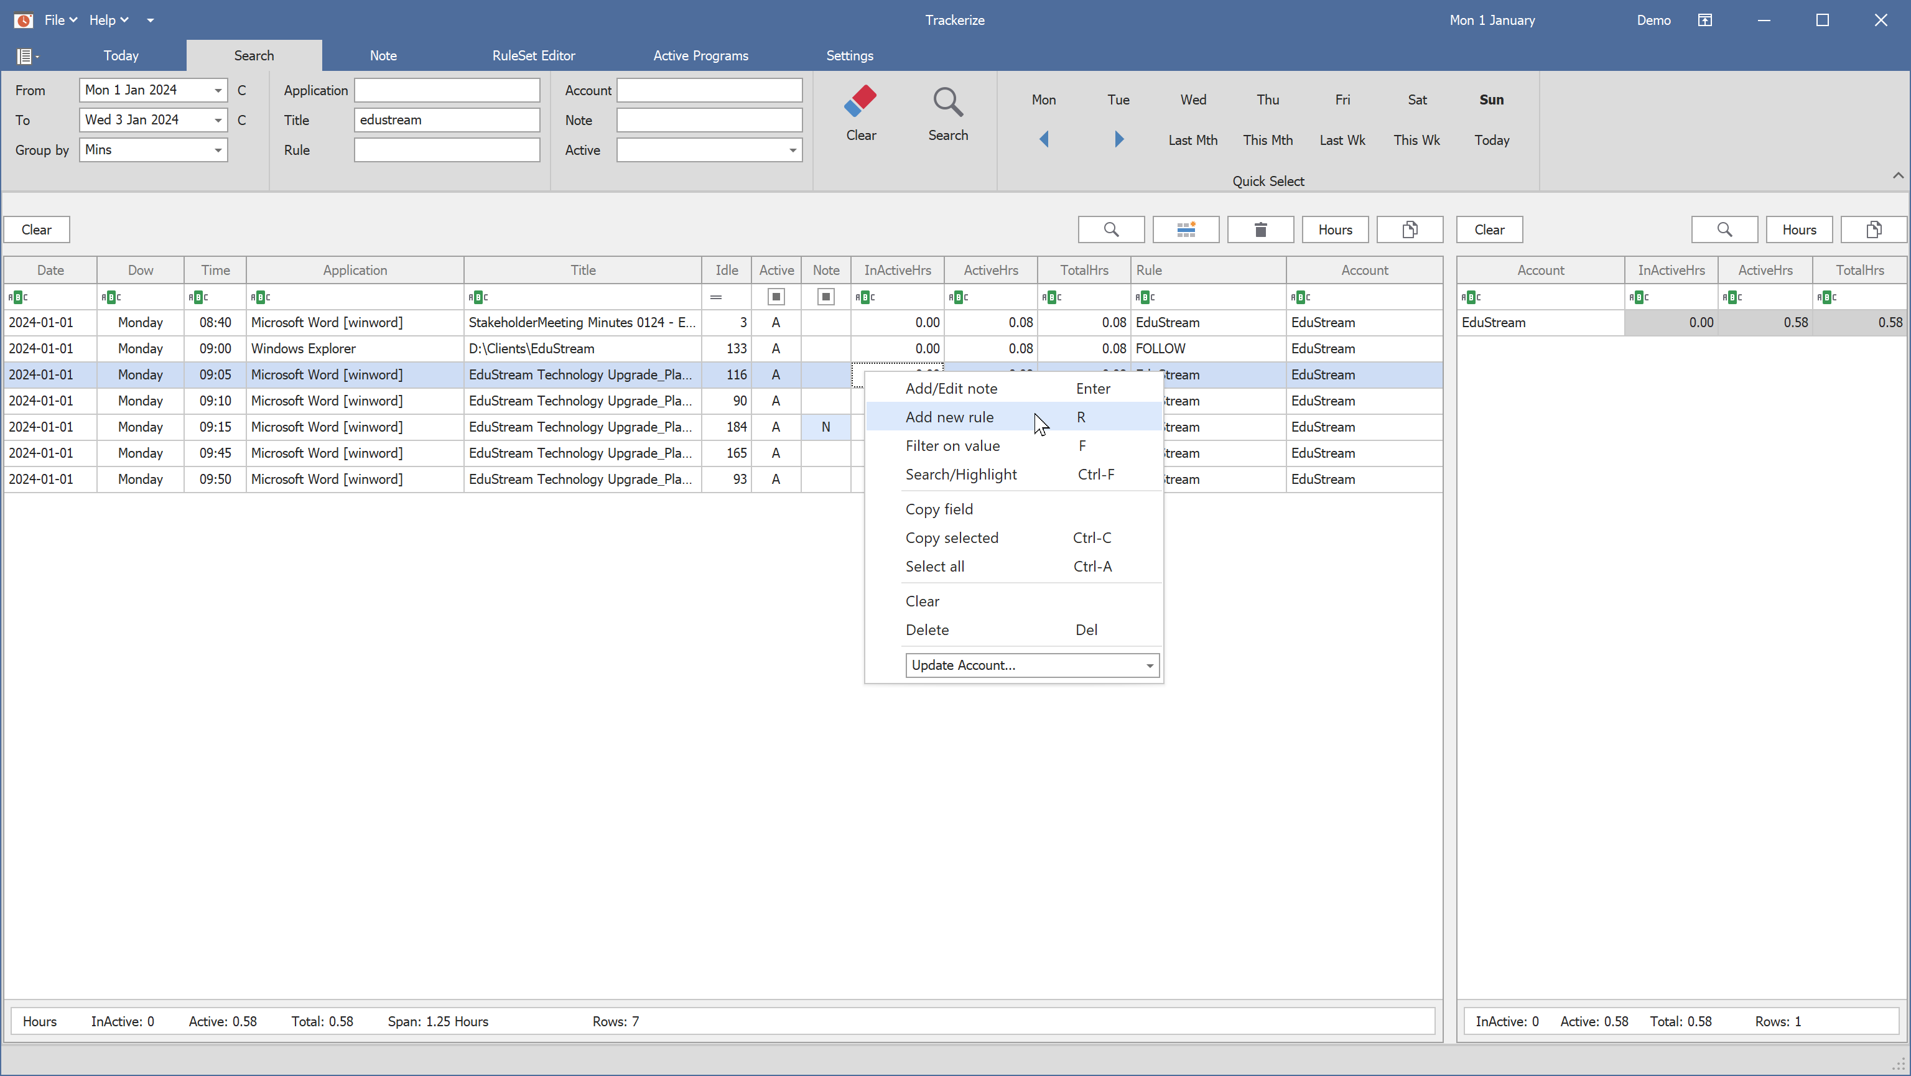Sort by the Idle column header
This screenshot has width=1911, height=1076.
(727, 271)
